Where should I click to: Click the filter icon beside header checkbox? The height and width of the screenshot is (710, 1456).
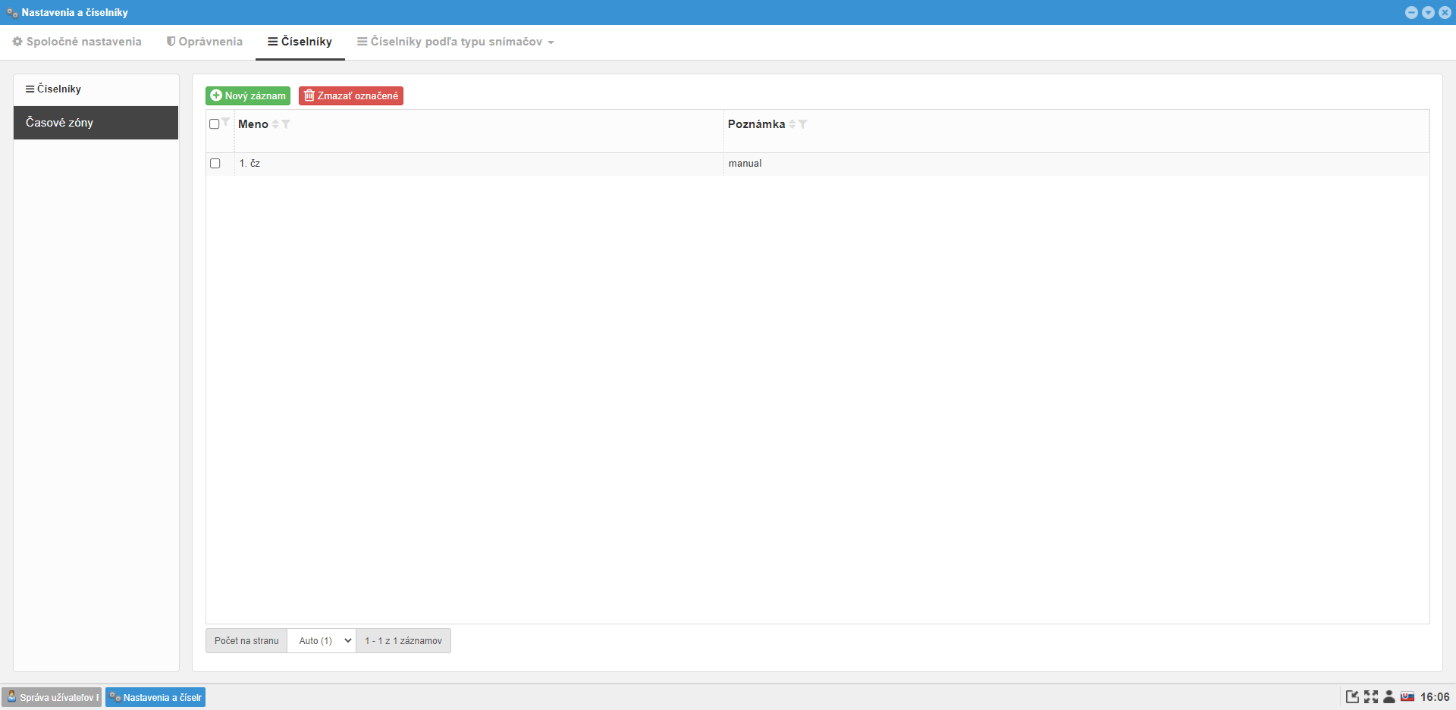[x=226, y=122]
